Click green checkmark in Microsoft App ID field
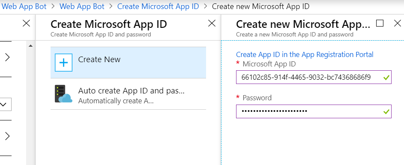Image resolution: width=404 pixels, height=165 pixels. [386, 77]
